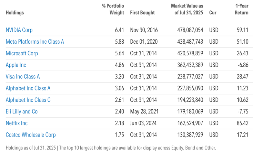Select market value 362,432,389
Screen dimensions: 253x153
coord(190,65)
